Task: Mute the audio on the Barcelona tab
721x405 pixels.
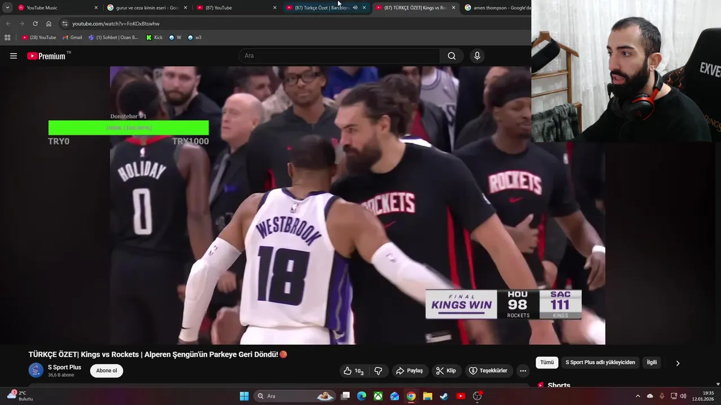Action: 355,8
